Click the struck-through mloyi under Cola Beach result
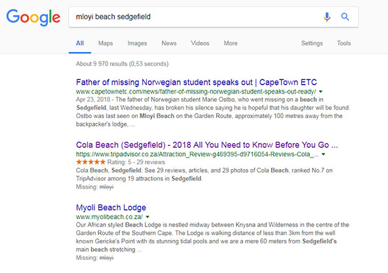Viewport: 388px width, 273px height. [x=105, y=187]
